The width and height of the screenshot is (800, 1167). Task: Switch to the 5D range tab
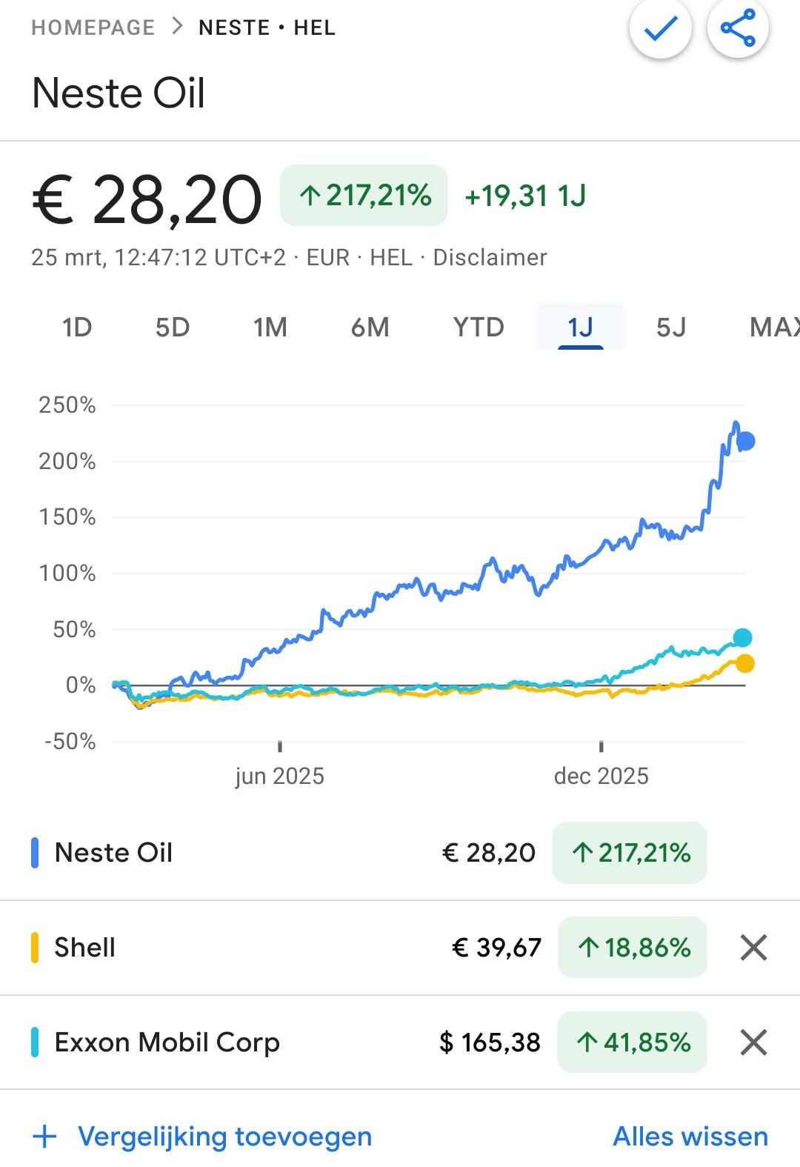click(x=173, y=327)
